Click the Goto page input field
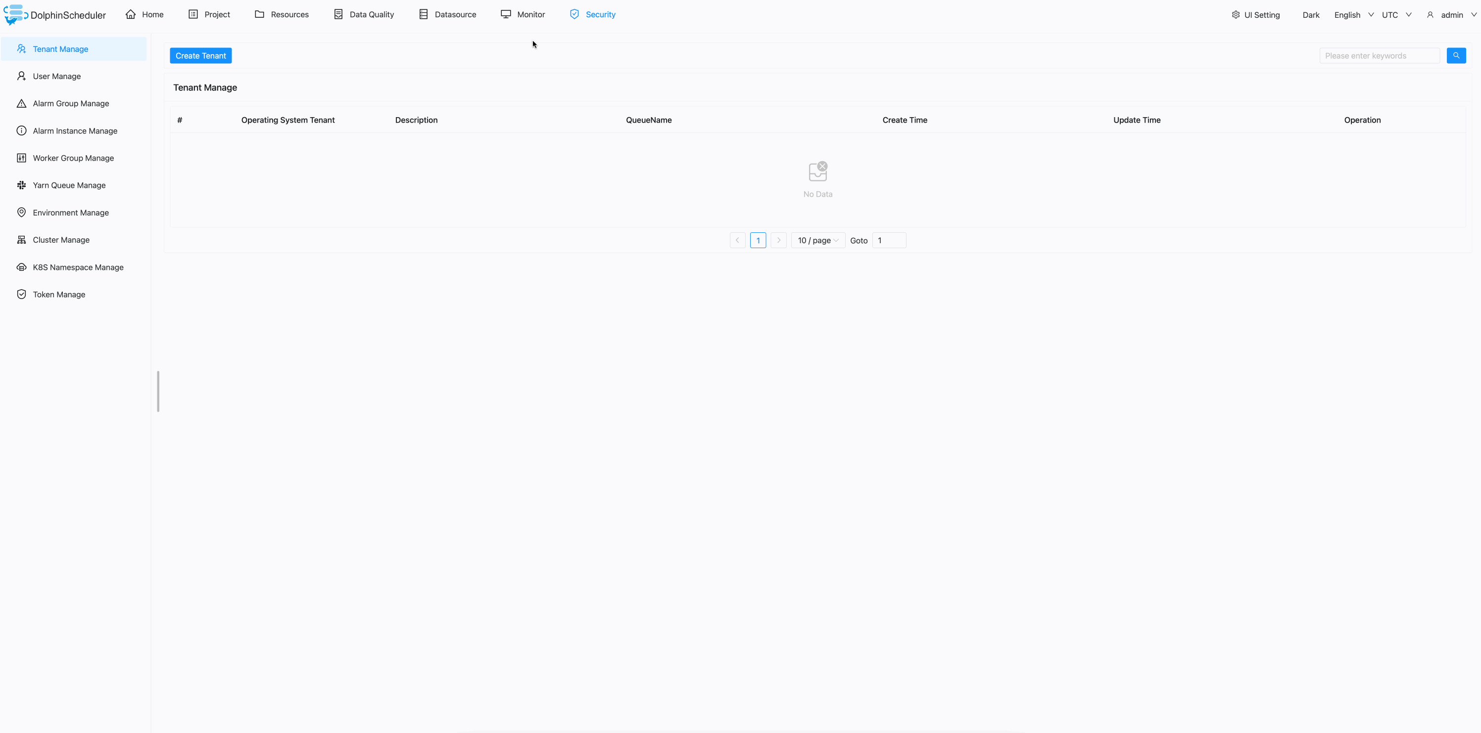1481x733 pixels. coord(889,240)
